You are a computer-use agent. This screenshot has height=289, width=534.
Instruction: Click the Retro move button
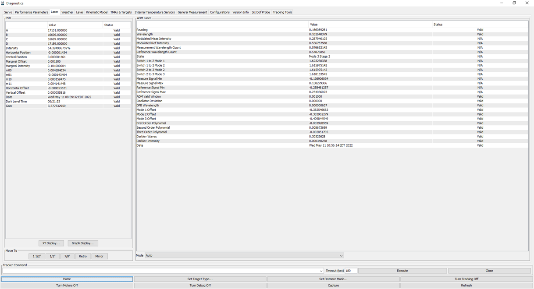[x=82, y=256]
